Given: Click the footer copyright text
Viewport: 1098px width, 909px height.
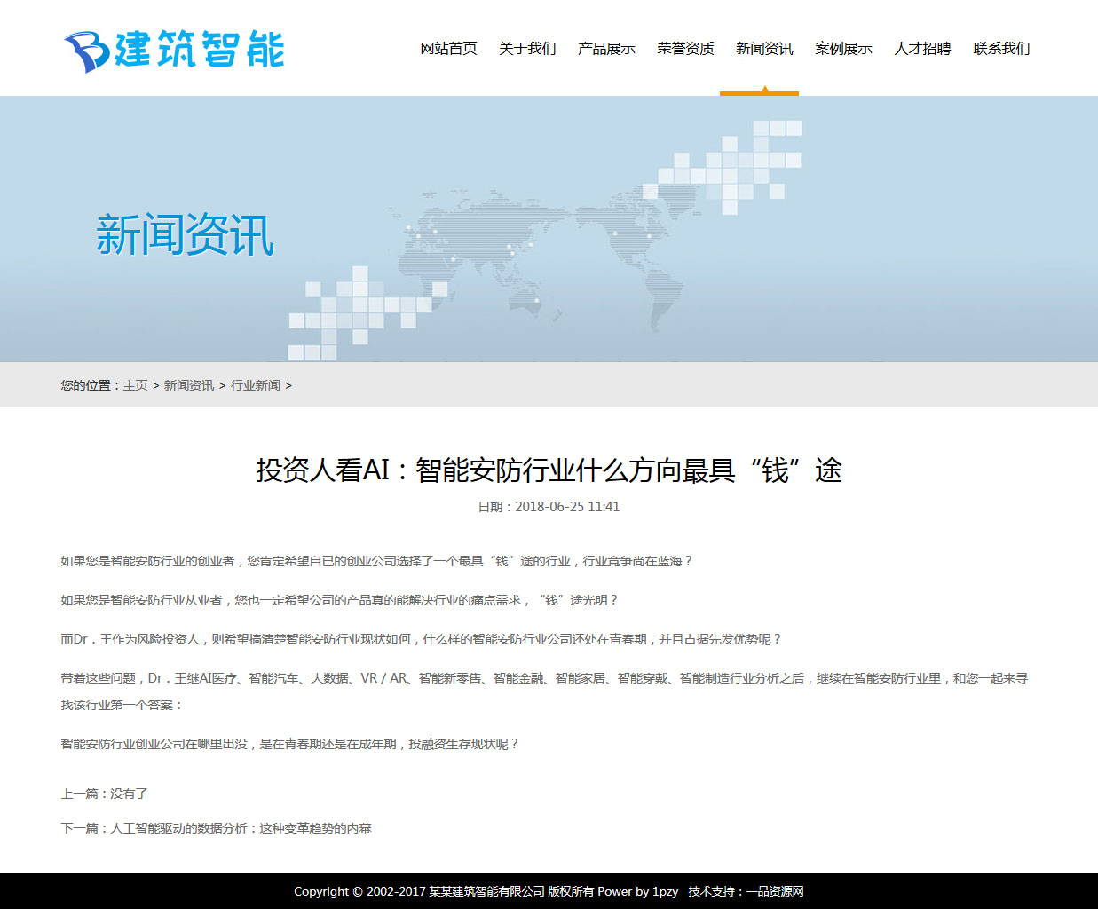Looking at the screenshot, I should pos(462,891).
